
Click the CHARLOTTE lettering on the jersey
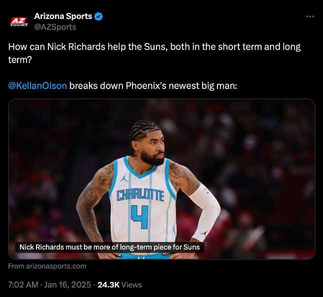point(140,195)
